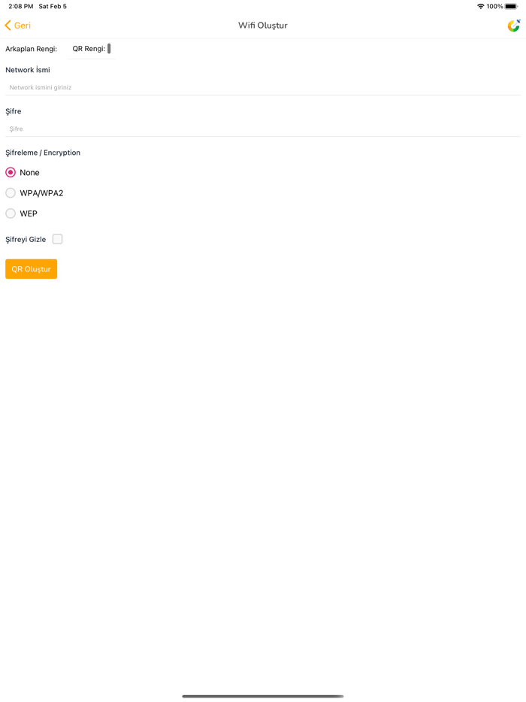Enable the Şifreyi Gizle checkbox
Image resolution: width=526 pixels, height=702 pixels.
pos(57,239)
